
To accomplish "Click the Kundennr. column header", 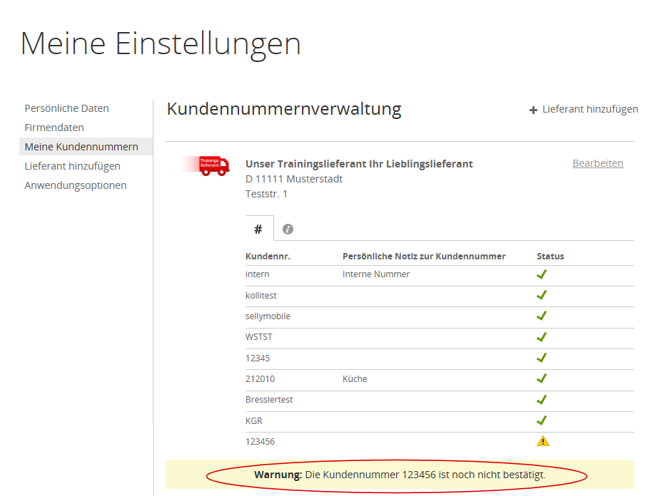I will point(268,256).
